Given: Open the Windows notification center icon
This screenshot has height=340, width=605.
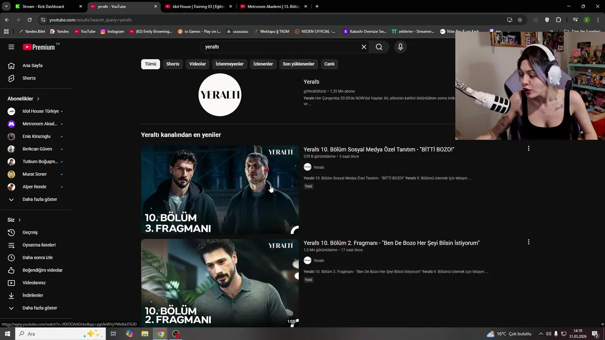Looking at the screenshot, I should [595, 334].
